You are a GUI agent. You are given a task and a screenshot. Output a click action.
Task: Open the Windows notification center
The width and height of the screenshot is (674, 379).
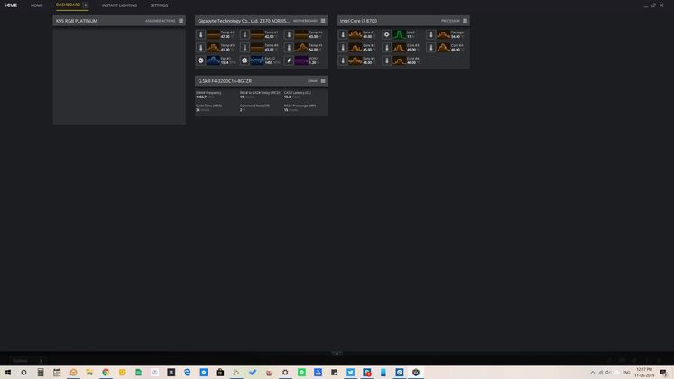[x=664, y=373]
